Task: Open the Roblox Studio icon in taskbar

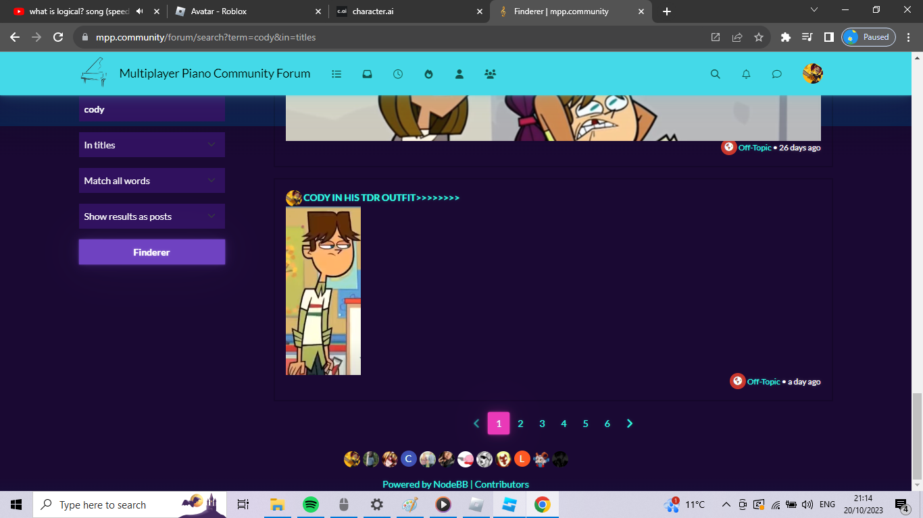Action: (509, 505)
